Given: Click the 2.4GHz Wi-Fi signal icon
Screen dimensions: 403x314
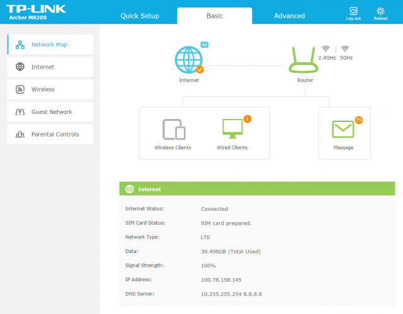Looking at the screenshot, I should tap(326, 48).
